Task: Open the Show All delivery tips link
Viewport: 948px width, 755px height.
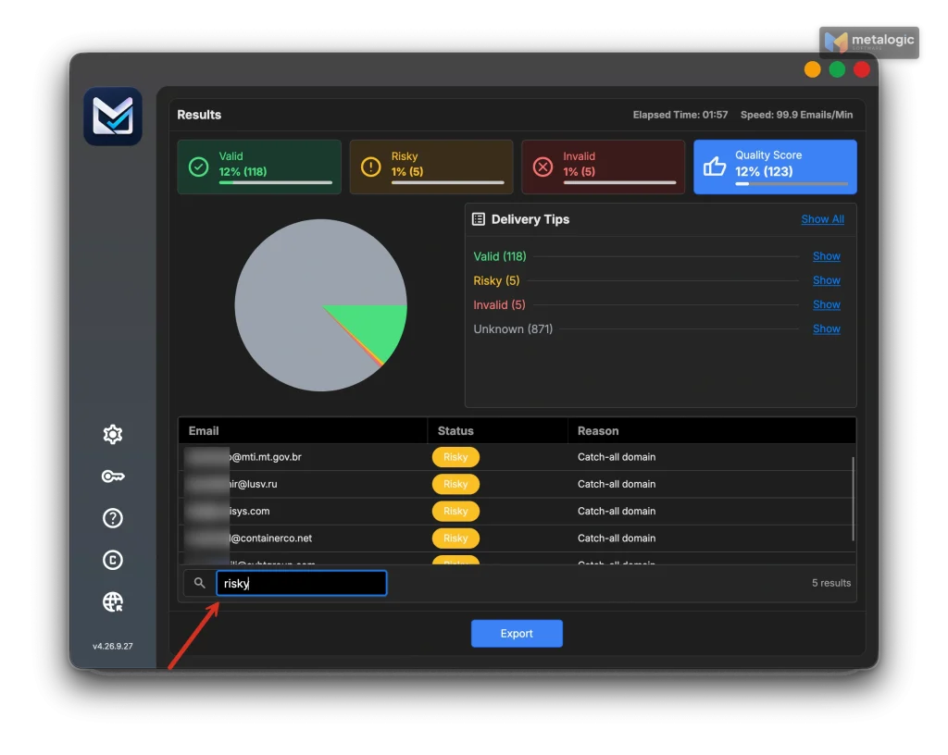Action: click(823, 219)
